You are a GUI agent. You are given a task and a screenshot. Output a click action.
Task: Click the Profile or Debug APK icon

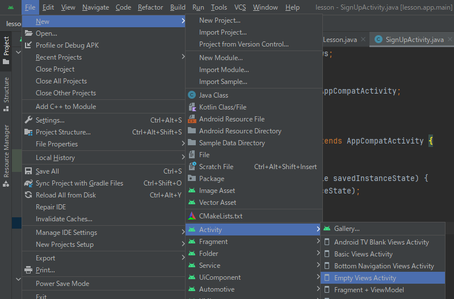pyautogui.click(x=28, y=45)
